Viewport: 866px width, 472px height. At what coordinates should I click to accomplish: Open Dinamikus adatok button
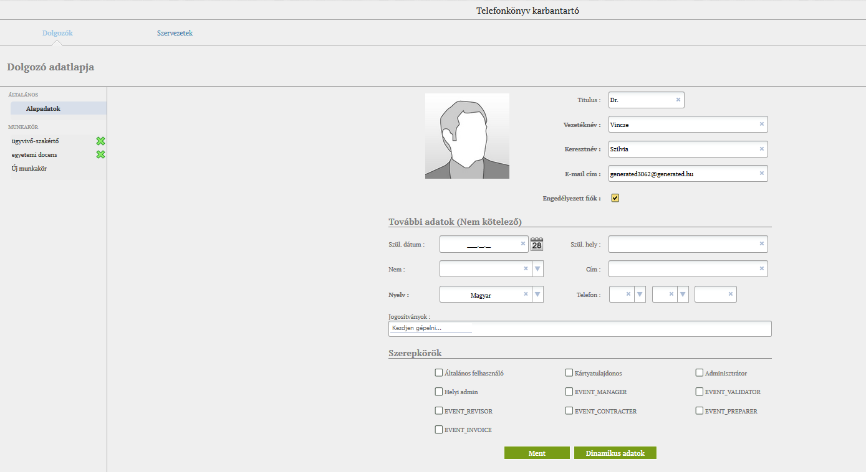[615, 453]
